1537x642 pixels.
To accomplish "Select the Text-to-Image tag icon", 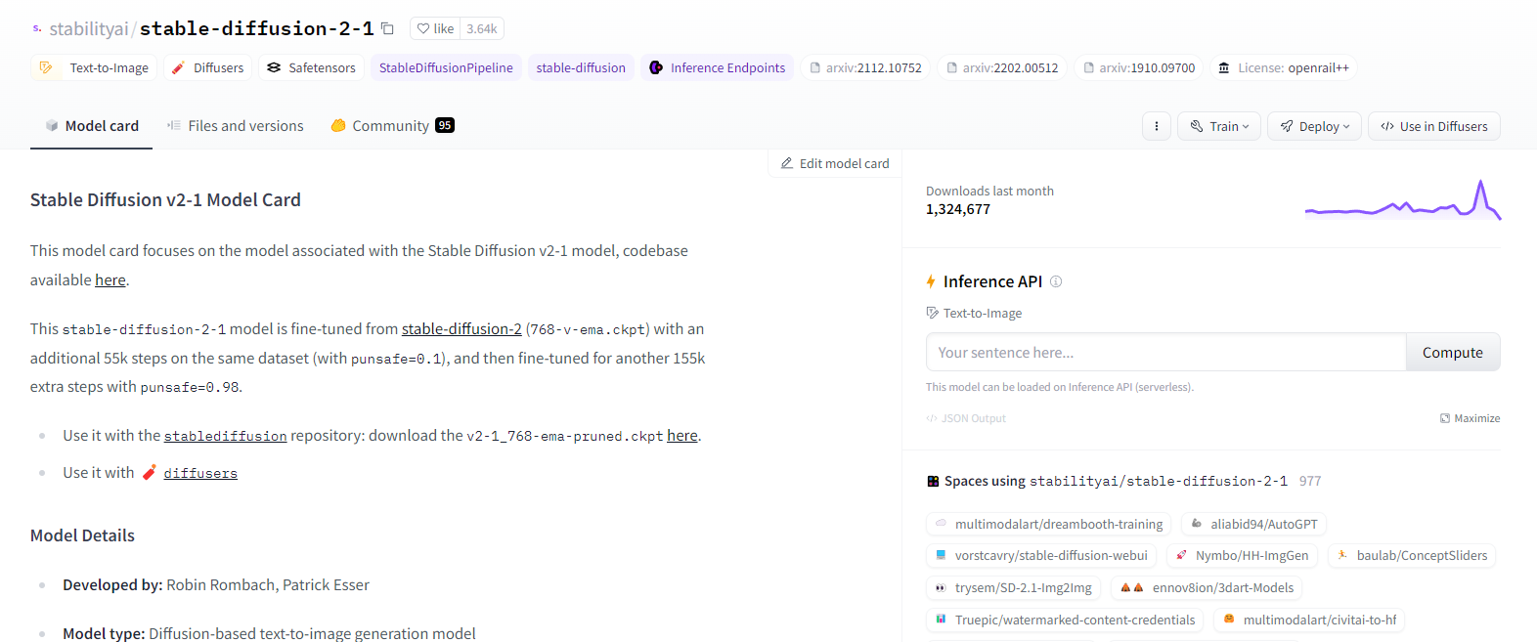I will tap(46, 67).
